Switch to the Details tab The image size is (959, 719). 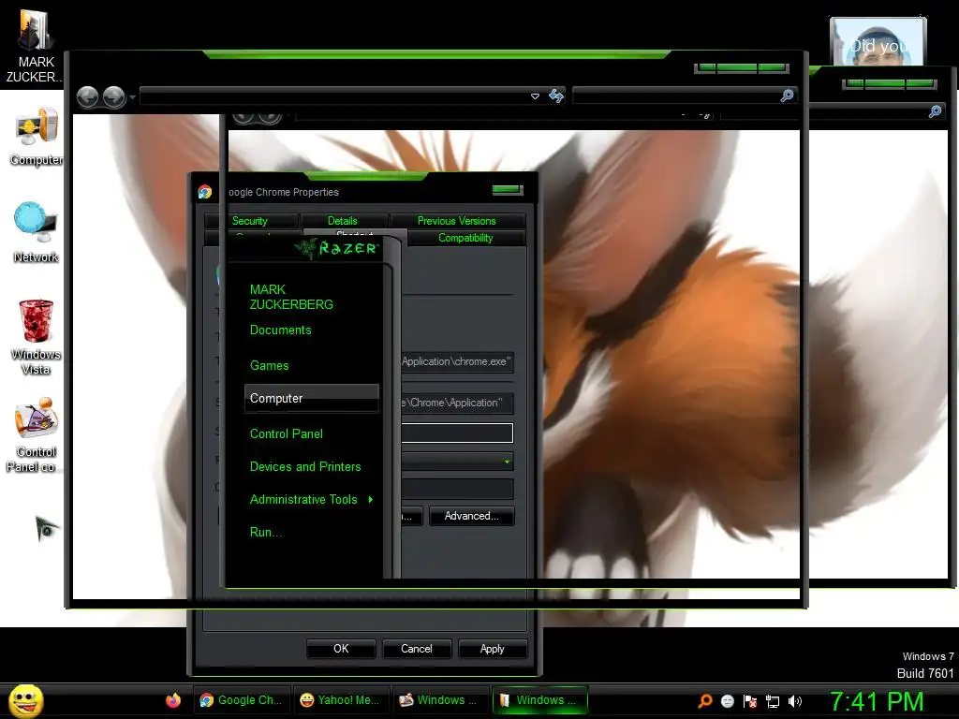click(343, 221)
